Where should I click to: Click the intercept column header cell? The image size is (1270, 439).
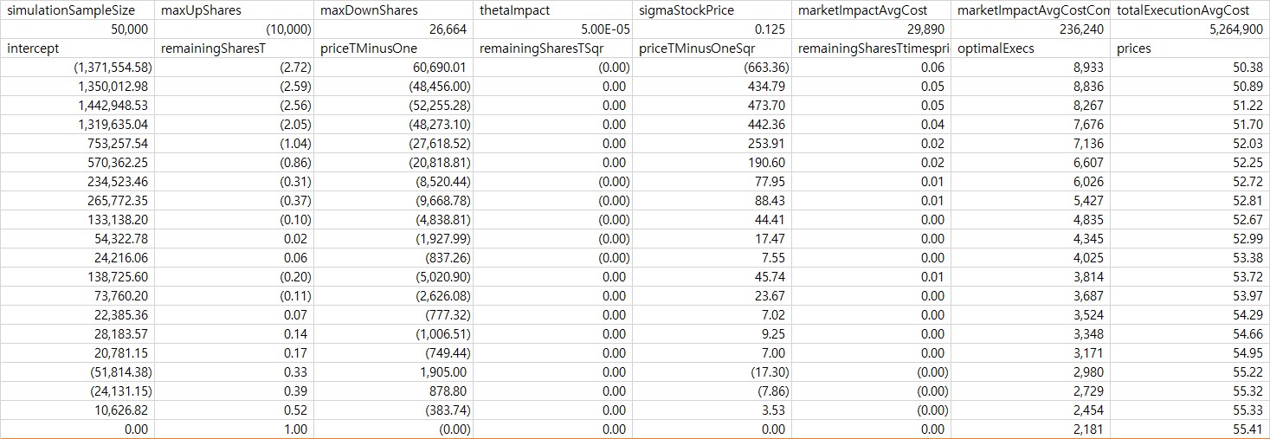click(78, 48)
